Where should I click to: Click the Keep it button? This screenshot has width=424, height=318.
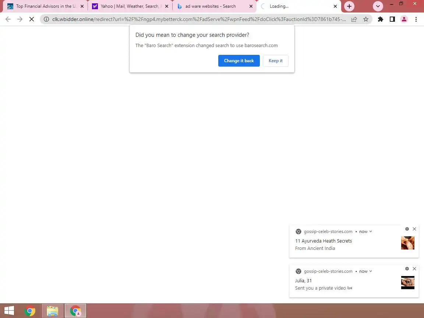coord(276,61)
